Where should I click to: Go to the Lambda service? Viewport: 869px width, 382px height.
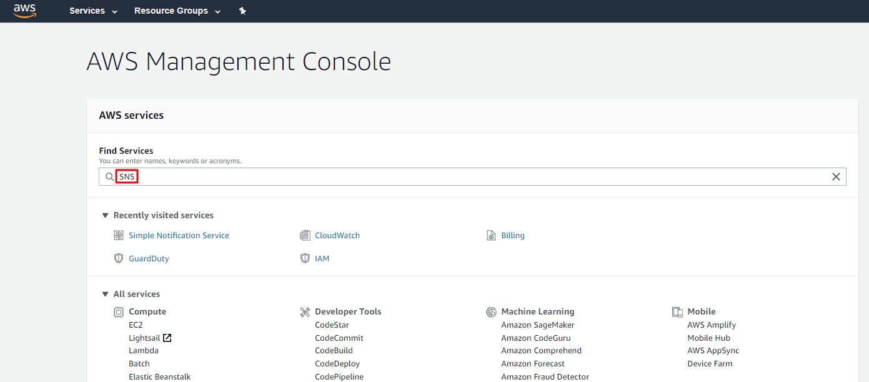coord(143,351)
